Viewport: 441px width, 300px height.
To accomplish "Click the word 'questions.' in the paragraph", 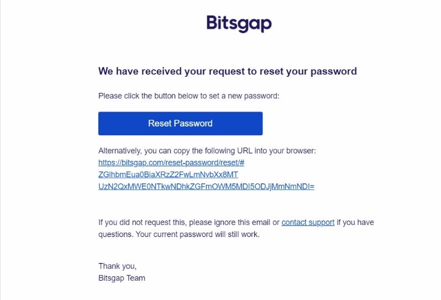I will (116, 234).
